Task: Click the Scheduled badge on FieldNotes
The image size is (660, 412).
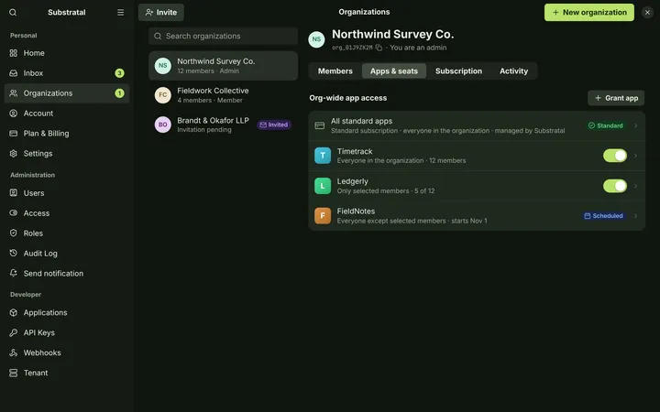Action: (x=603, y=216)
